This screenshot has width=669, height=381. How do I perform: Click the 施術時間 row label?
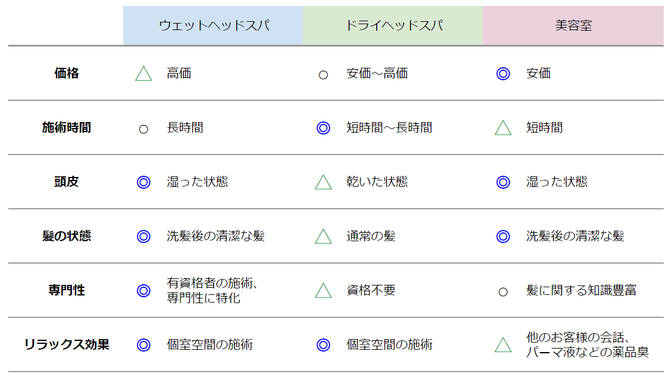(66, 128)
